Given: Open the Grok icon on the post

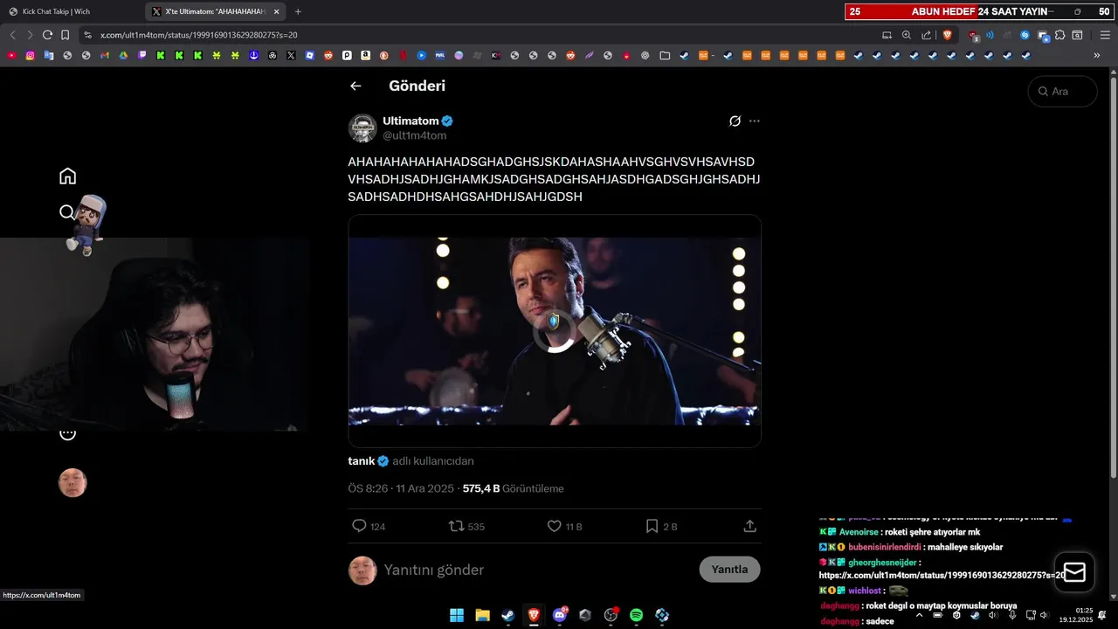Looking at the screenshot, I should (735, 121).
